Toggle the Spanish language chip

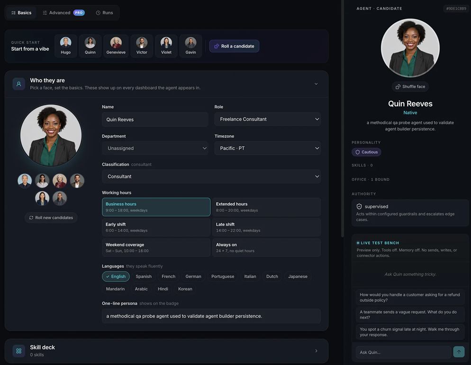point(144,277)
